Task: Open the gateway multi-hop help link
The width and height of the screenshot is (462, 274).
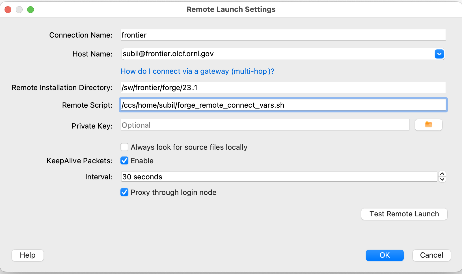Action: (x=197, y=71)
